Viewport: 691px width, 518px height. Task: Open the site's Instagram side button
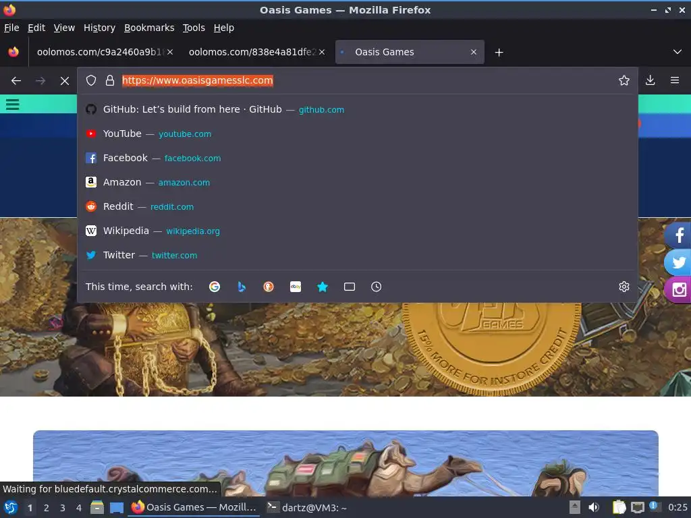coord(678,289)
